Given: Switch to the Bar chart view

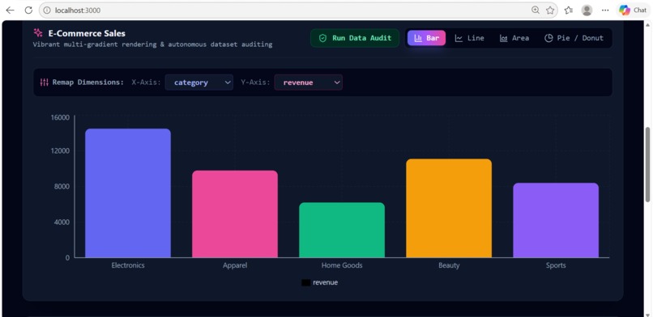Looking at the screenshot, I should (x=426, y=38).
